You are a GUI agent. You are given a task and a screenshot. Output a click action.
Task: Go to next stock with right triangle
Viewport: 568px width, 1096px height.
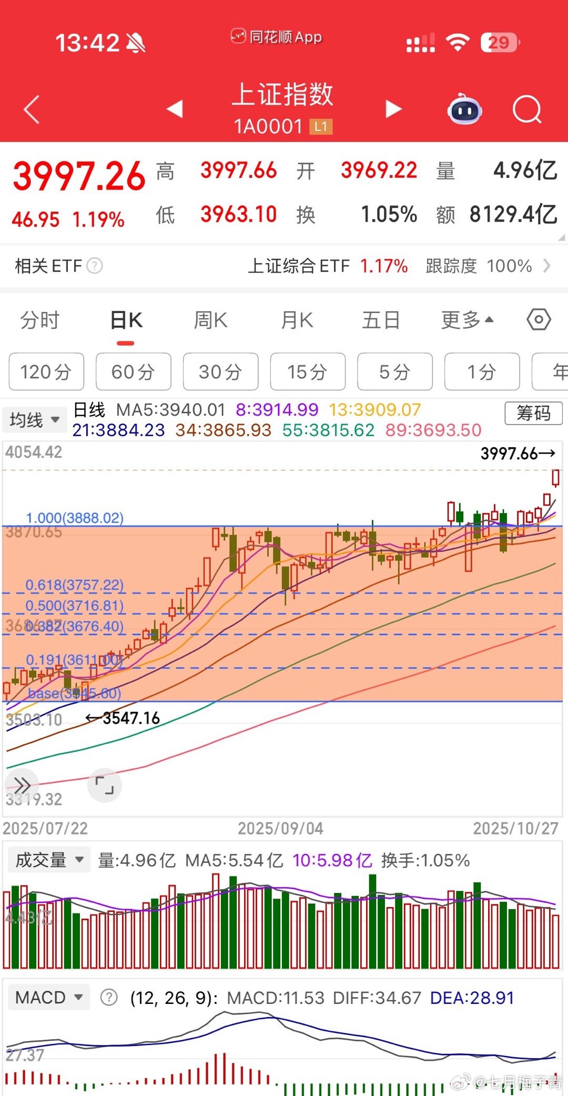click(393, 109)
